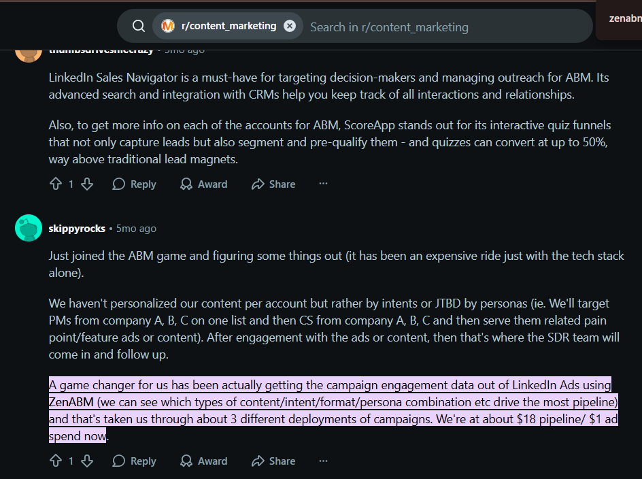Share the skippyrocks ZenABM comment
This screenshot has width=642, height=479.
(273, 461)
